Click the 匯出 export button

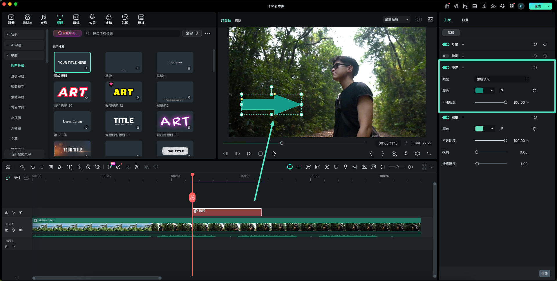537,6
